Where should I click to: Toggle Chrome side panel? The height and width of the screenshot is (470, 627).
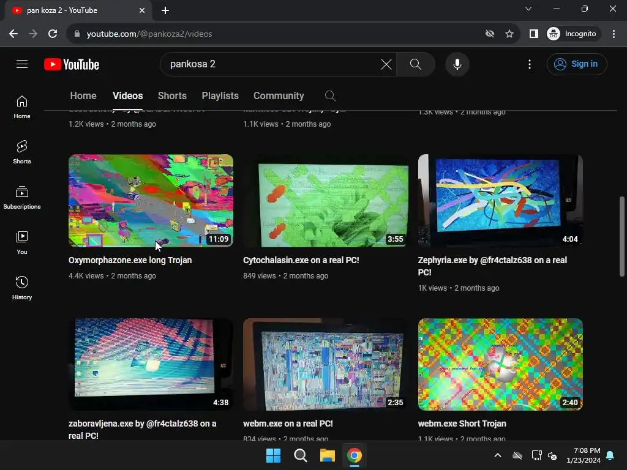pyautogui.click(x=533, y=34)
